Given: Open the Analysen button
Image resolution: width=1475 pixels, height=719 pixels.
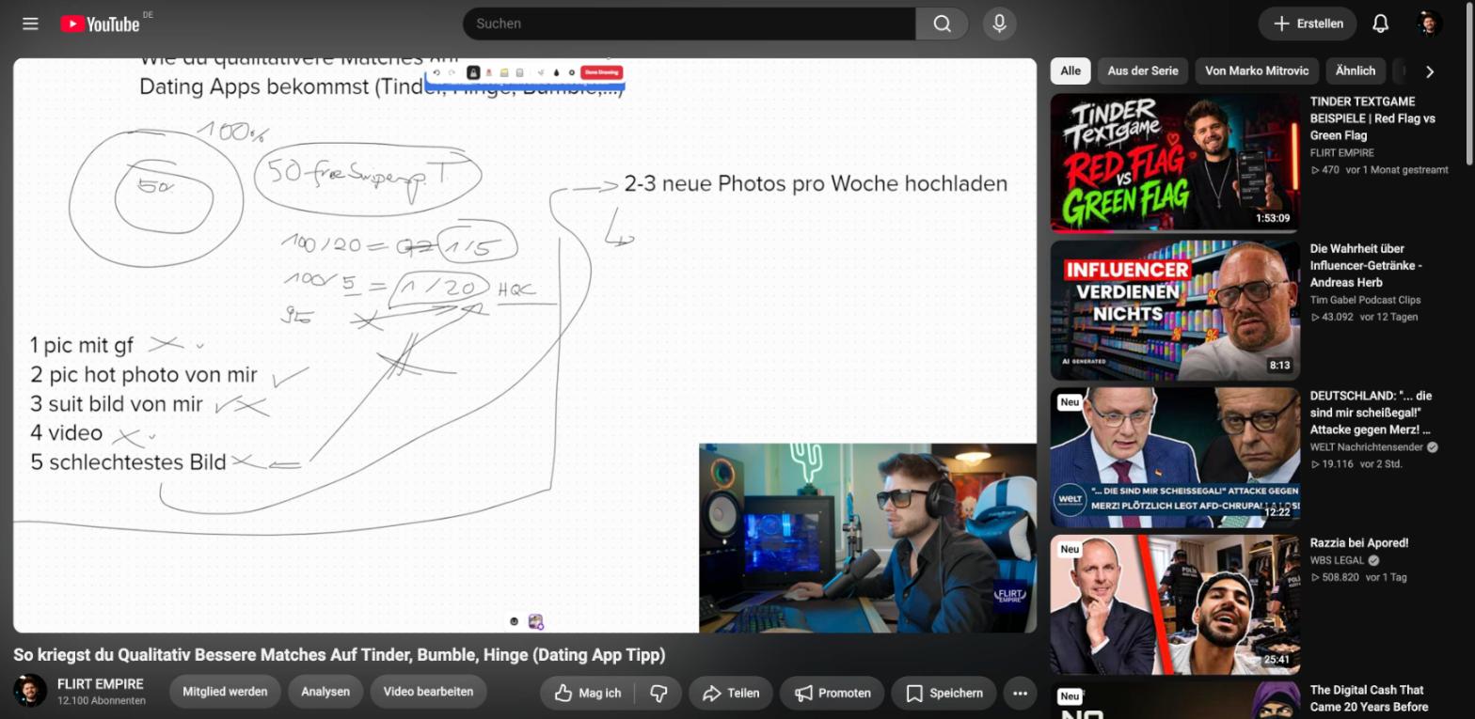Looking at the screenshot, I should pos(325,691).
